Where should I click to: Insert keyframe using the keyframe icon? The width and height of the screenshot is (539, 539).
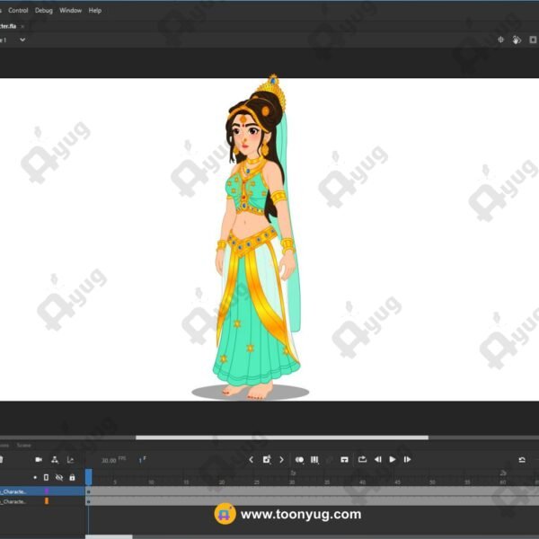tap(267, 460)
